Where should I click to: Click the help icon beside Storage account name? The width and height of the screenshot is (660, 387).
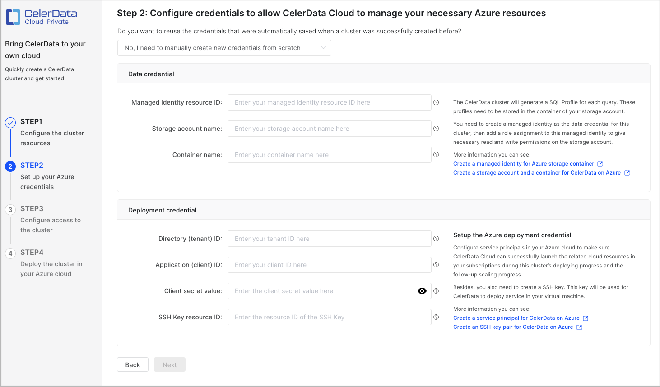436,129
